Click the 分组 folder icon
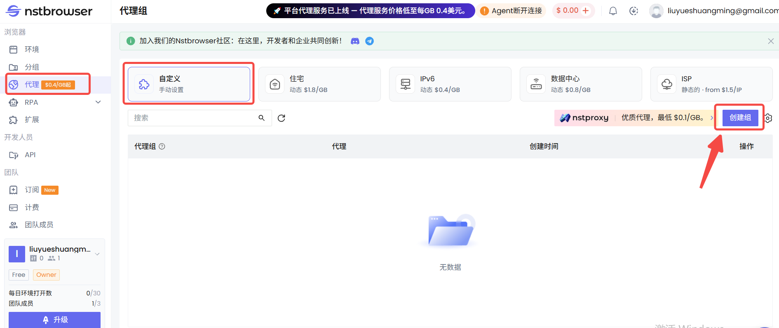Viewport: 779px width, 328px height. tap(14, 67)
